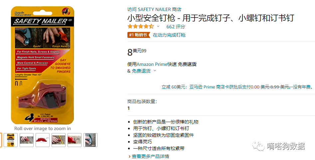Select the red nailer closeup thumbnail
Viewport: 315px width, 160px height.
(74, 140)
